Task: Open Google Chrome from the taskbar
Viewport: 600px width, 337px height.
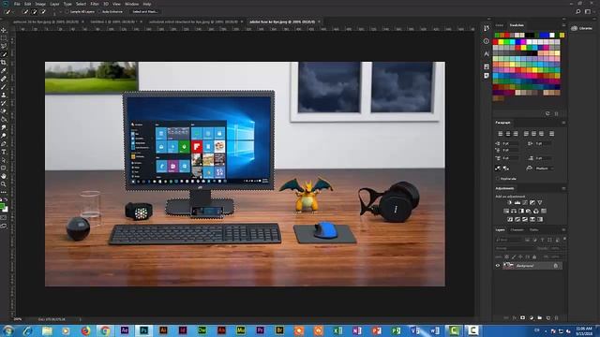Action: [x=105, y=330]
